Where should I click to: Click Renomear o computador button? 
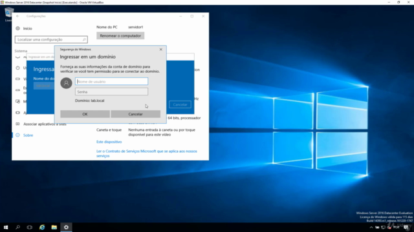tap(120, 36)
